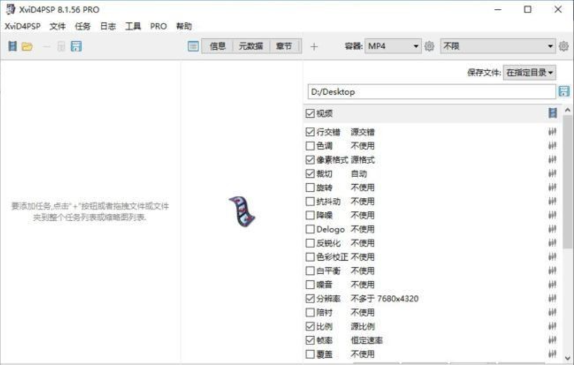Open settings sliders icon for 降噪 row
The height and width of the screenshot is (365, 574).
click(552, 215)
